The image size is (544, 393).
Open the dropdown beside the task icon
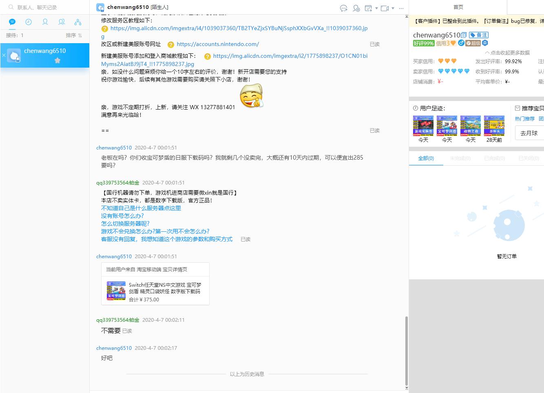tap(377, 9)
